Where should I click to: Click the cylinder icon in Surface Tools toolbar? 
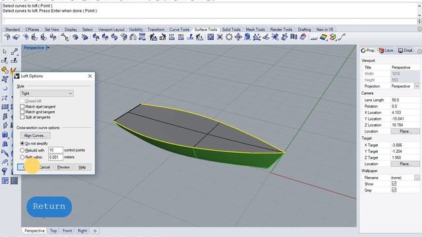pos(247,37)
